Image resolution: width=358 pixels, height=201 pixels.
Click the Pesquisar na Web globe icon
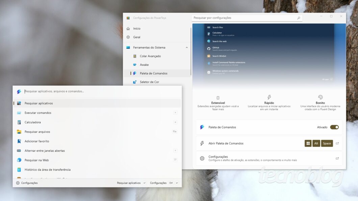pos(19,160)
